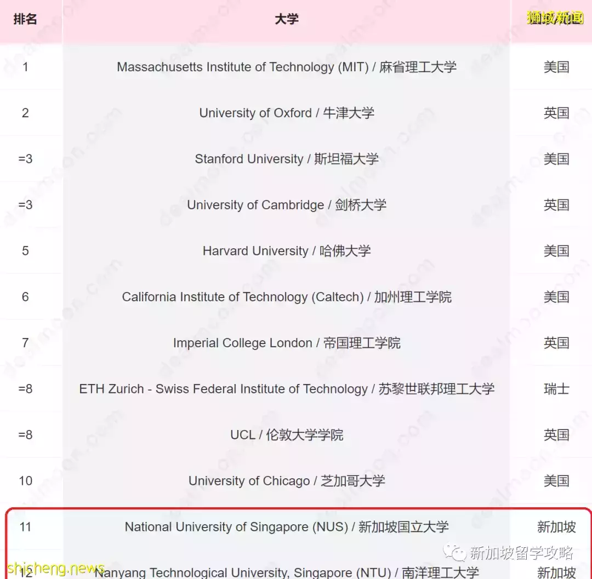Click University of Cambridge / 剑桥大学
This screenshot has width=592, height=579.
click(287, 205)
